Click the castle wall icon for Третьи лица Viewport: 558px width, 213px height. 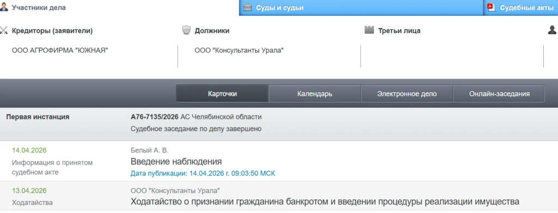click(369, 30)
